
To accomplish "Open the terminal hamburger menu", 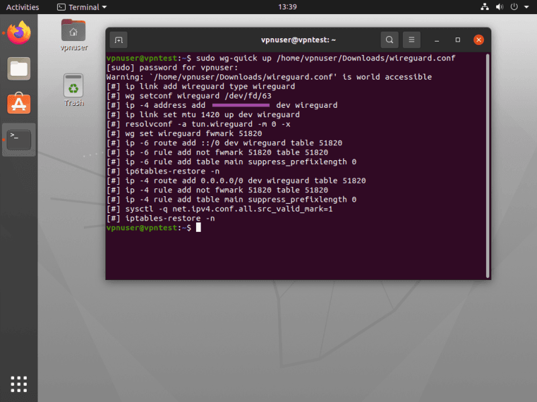I will click(412, 40).
